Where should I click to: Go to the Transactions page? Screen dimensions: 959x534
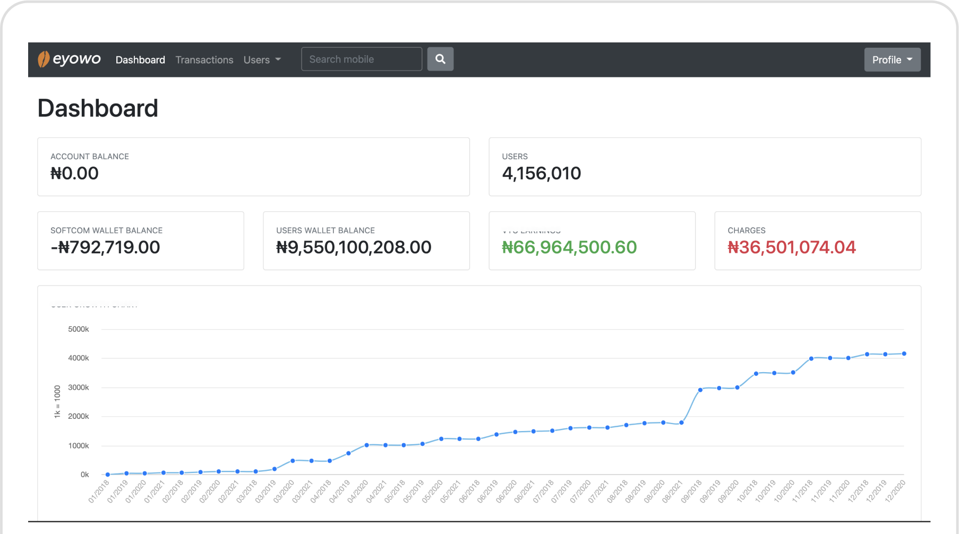[x=204, y=60]
